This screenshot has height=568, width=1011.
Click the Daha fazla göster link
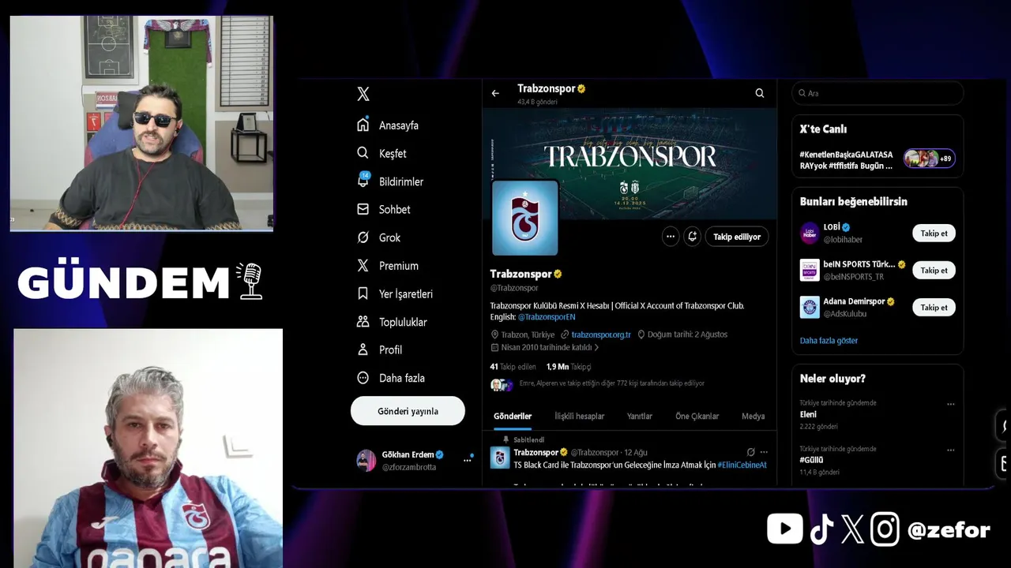[829, 341]
